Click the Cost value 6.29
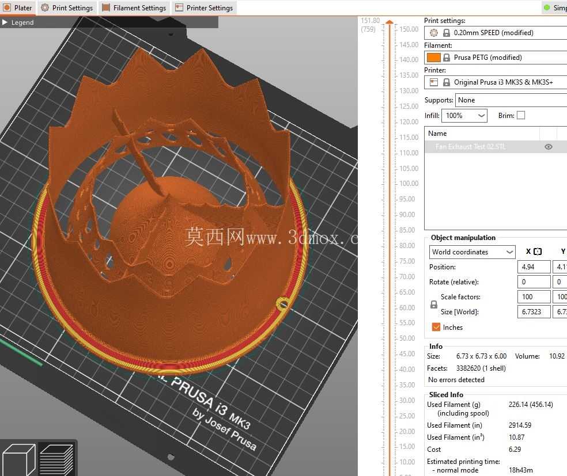 point(515,450)
